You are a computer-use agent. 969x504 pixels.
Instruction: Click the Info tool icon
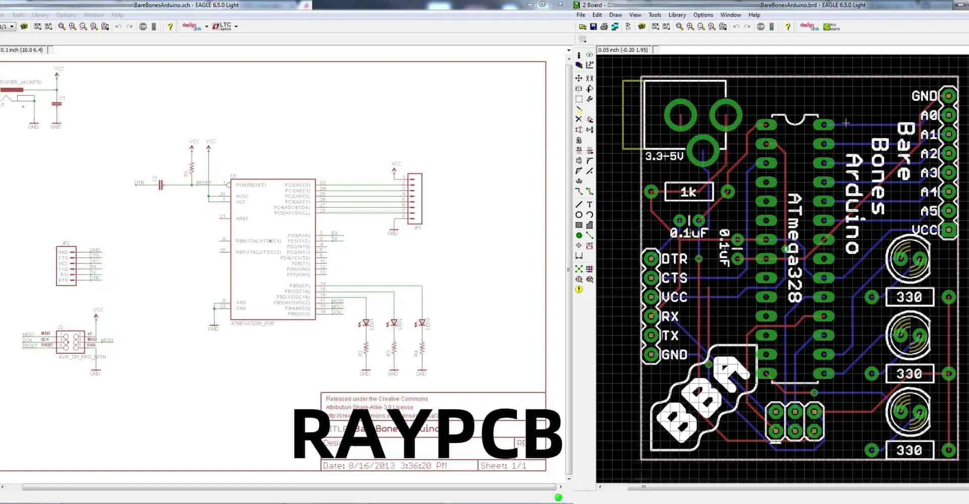click(579, 55)
